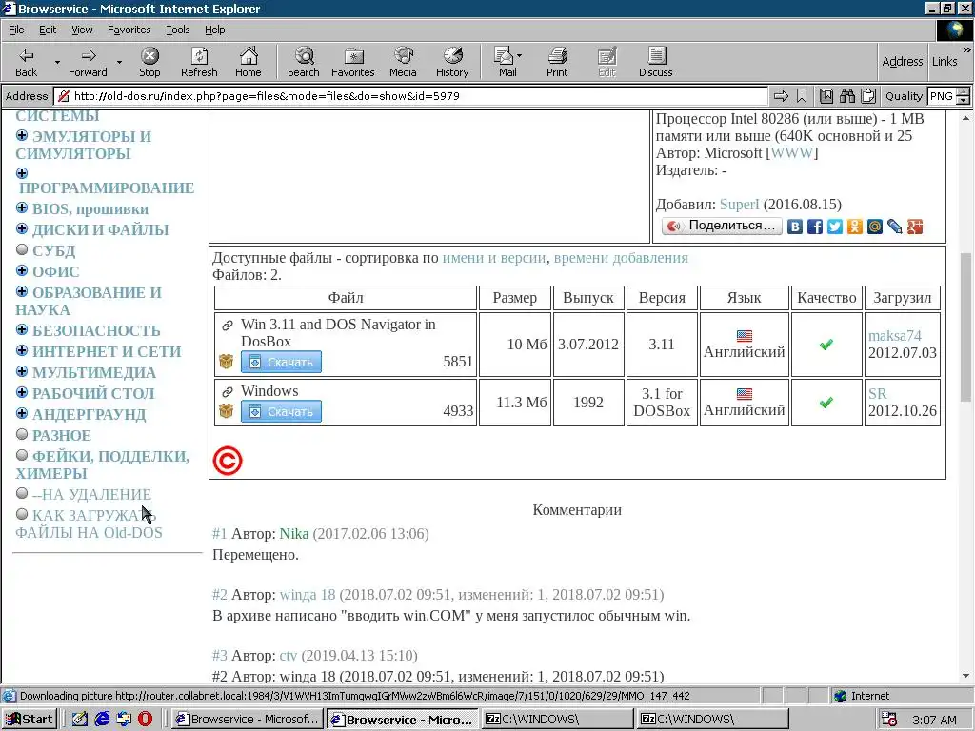The height and width of the screenshot is (731, 975).
Task: Print the page with the Print button
Action: (x=557, y=62)
